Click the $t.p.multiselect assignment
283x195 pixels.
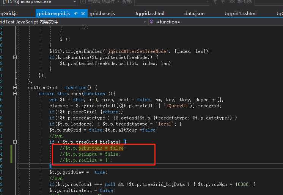pyautogui.click(x=82, y=190)
